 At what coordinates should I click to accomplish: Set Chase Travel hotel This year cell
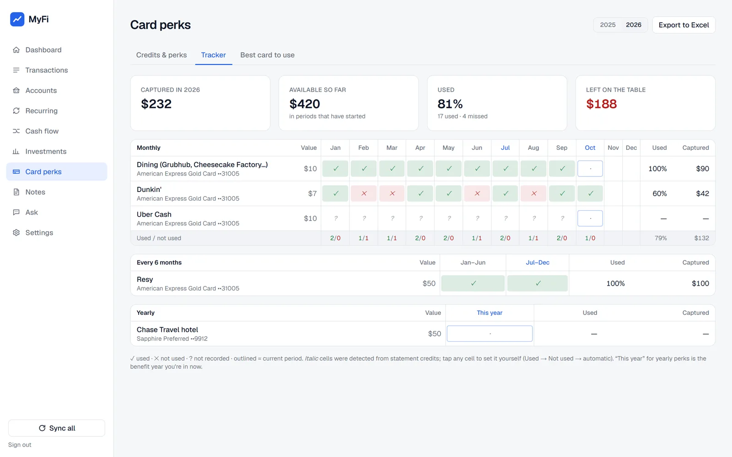click(x=490, y=334)
